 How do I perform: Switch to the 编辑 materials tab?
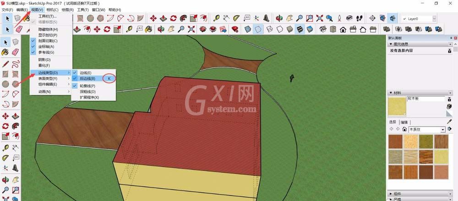click(404, 122)
